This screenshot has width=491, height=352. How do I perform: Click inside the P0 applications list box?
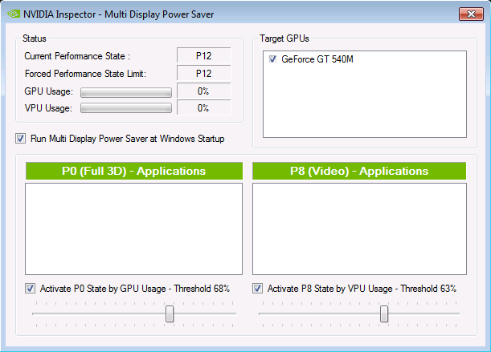[x=133, y=229]
